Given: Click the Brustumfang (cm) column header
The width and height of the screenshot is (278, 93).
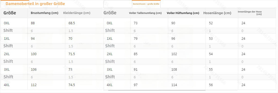Looking at the screenshot, I should (x=45, y=13).
